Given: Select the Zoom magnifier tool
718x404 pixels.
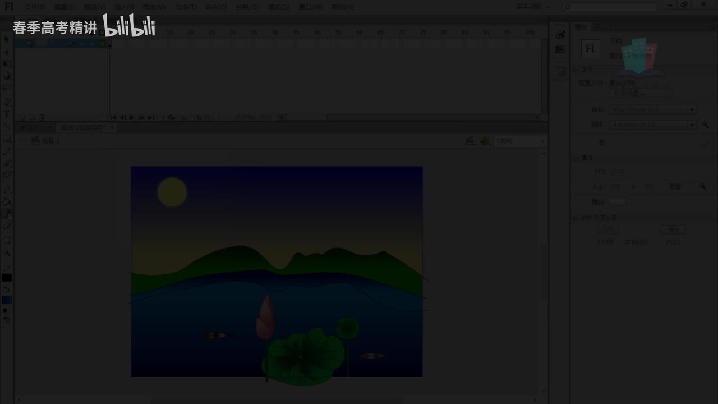Looking at the screenshot, I should tap(7, 253).
